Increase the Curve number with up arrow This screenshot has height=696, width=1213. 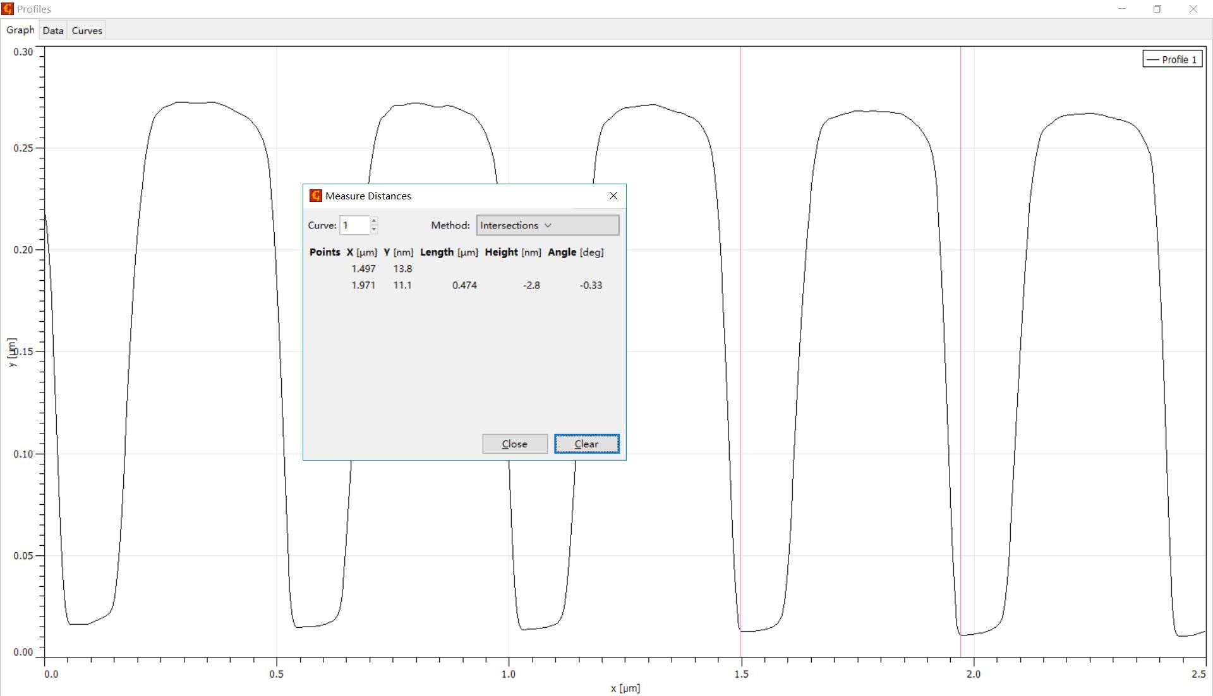point(374,221)
